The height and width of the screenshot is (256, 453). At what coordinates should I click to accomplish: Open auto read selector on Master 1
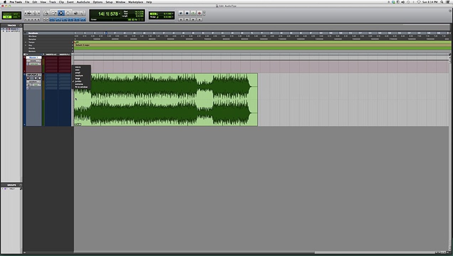pos(35,64)
